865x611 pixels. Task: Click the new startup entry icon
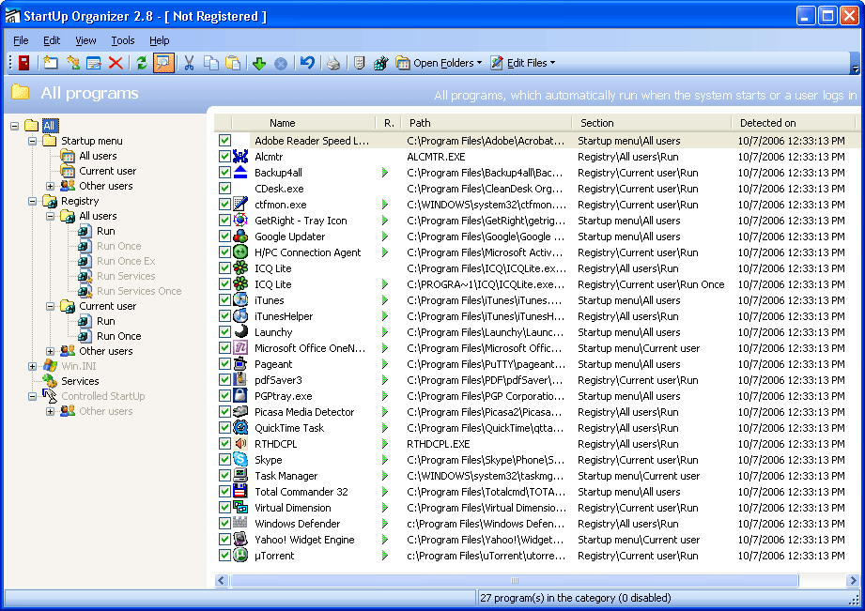tap(51, 63)
